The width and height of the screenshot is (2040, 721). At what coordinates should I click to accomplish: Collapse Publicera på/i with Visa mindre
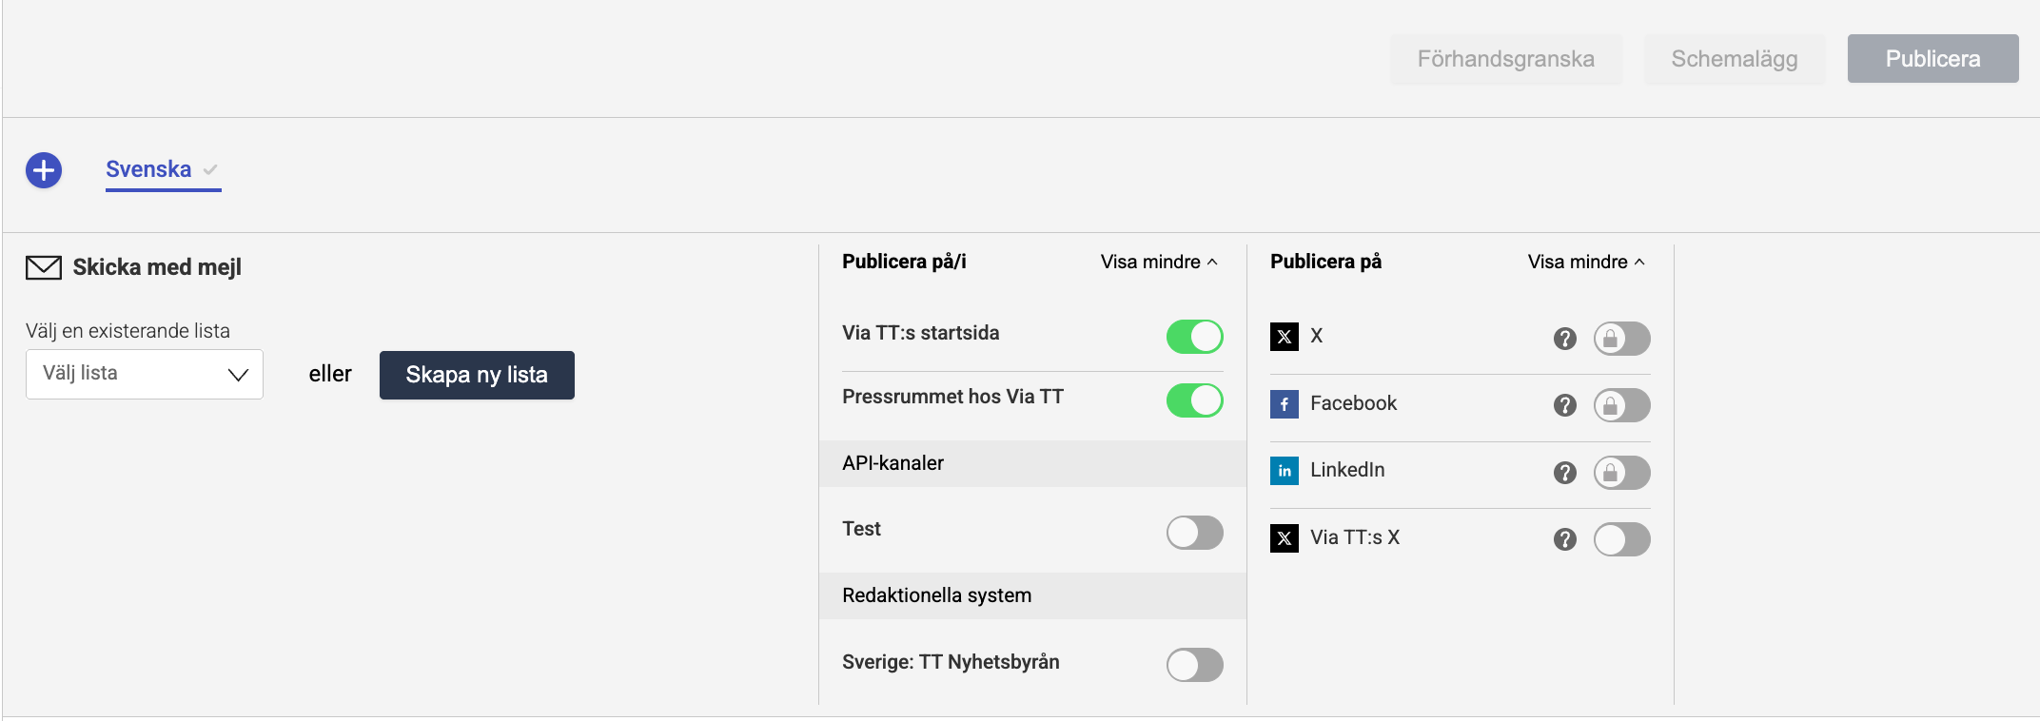tap(1159, 262)
